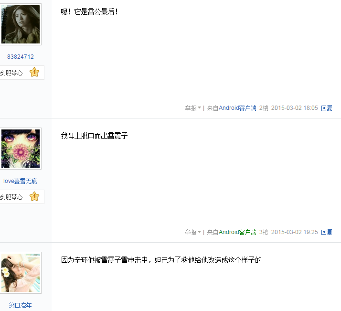The image size is (341, 311).
Task: Click the level star badge under love暮雪无痕
Action: tap(34, 197)
